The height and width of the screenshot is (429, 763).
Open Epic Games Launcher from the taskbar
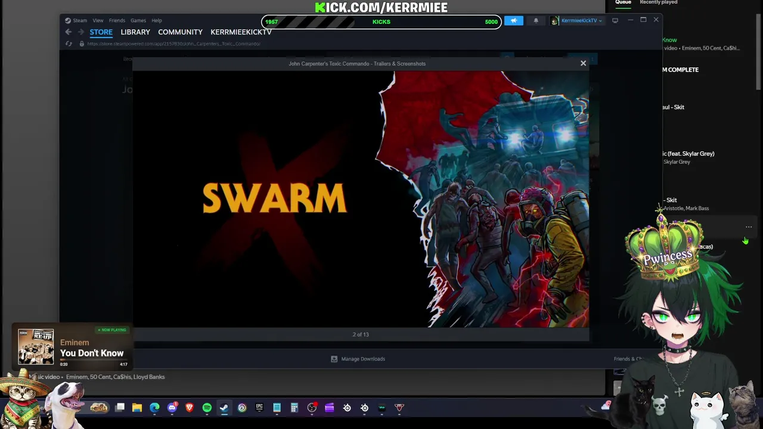click(x=259, y=408)
